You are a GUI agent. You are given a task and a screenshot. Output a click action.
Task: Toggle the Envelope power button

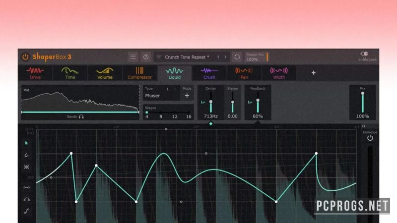coord(370,138)
